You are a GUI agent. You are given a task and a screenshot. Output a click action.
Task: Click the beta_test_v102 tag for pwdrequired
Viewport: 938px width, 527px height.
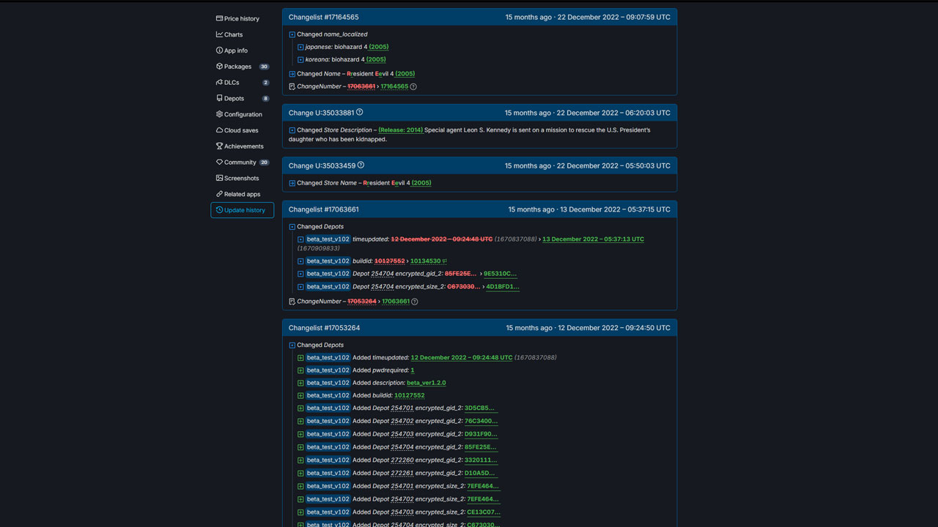click(328, 370)
